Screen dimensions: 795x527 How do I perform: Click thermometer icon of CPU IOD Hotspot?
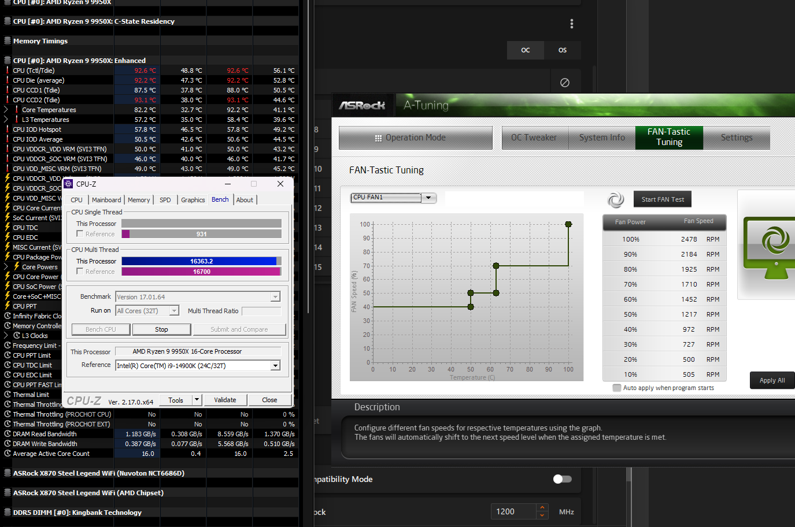coord(8,129)
